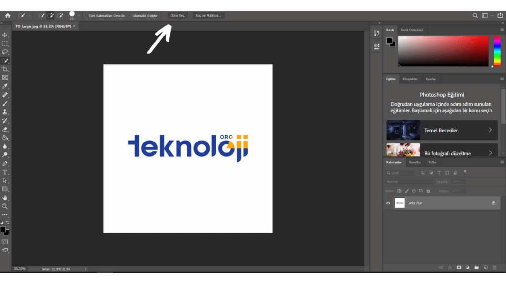Choose New Selection brush mode
Image resolution: width=506 pixels, height=284 pixels.
(42, 15)
